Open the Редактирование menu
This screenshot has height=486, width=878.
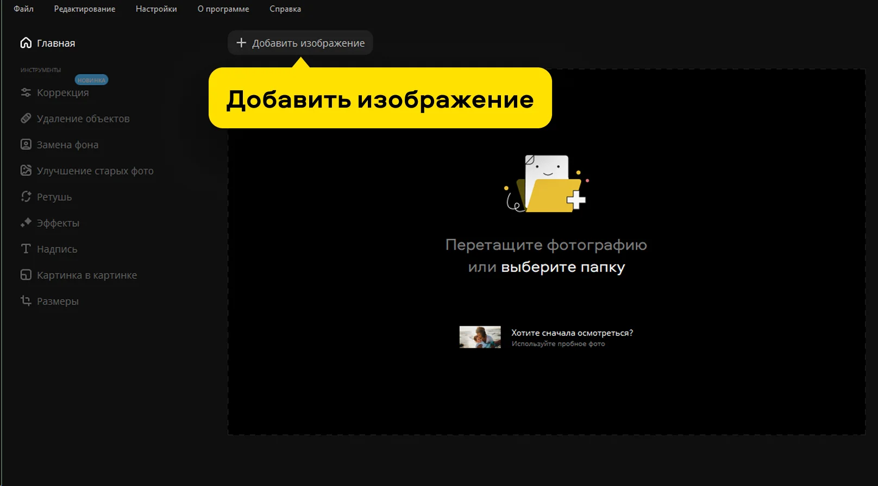(85, 9)
